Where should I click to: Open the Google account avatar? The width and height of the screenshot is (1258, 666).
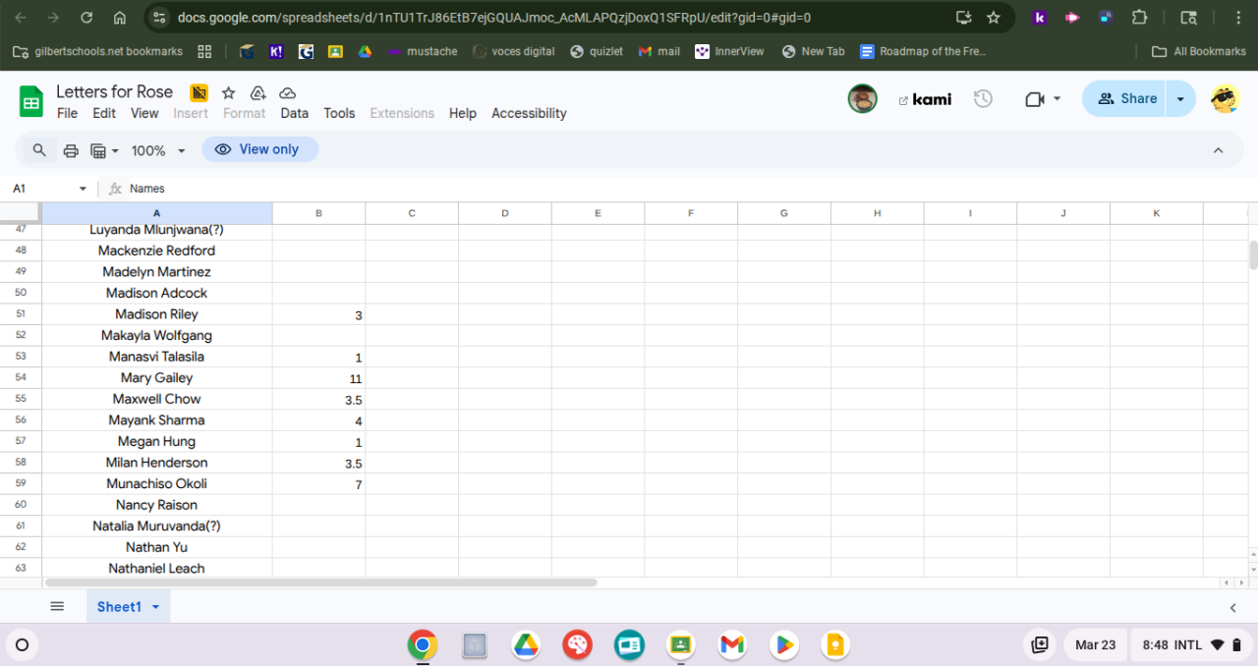pyautogui.click(x=1225, y=98)
